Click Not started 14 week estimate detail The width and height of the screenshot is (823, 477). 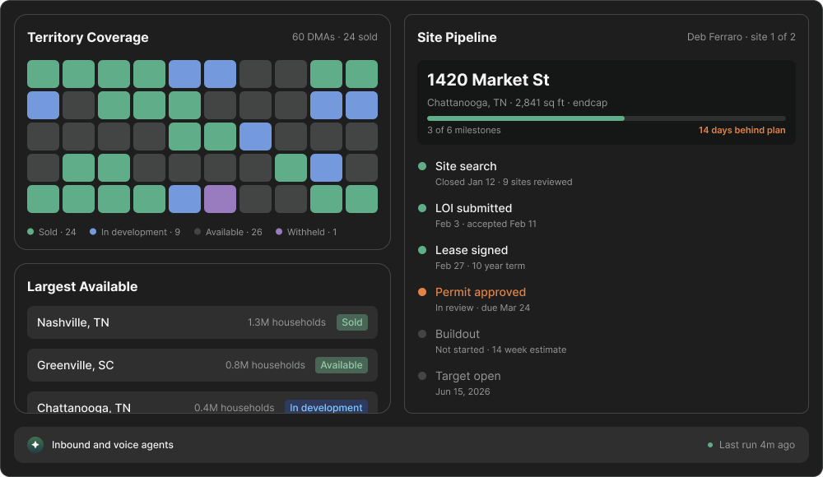pyautogui.click(x=500, y=350)
